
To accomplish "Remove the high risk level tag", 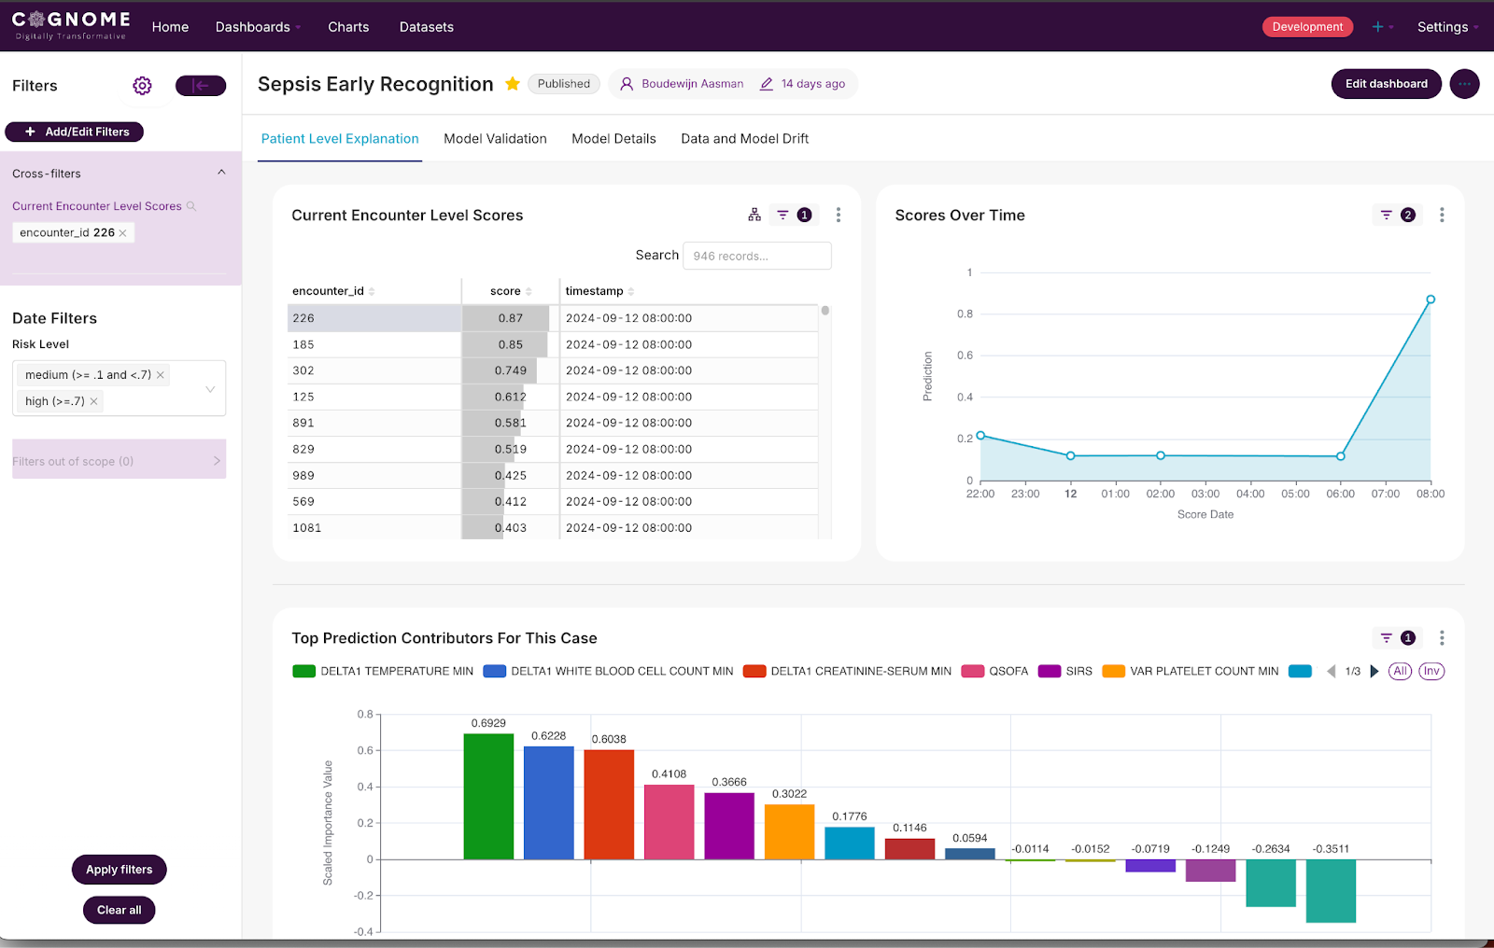I will (93, 401).
